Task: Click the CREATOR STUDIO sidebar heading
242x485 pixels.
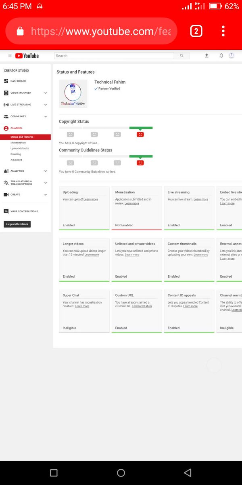Action: click(x=17, y=71)
